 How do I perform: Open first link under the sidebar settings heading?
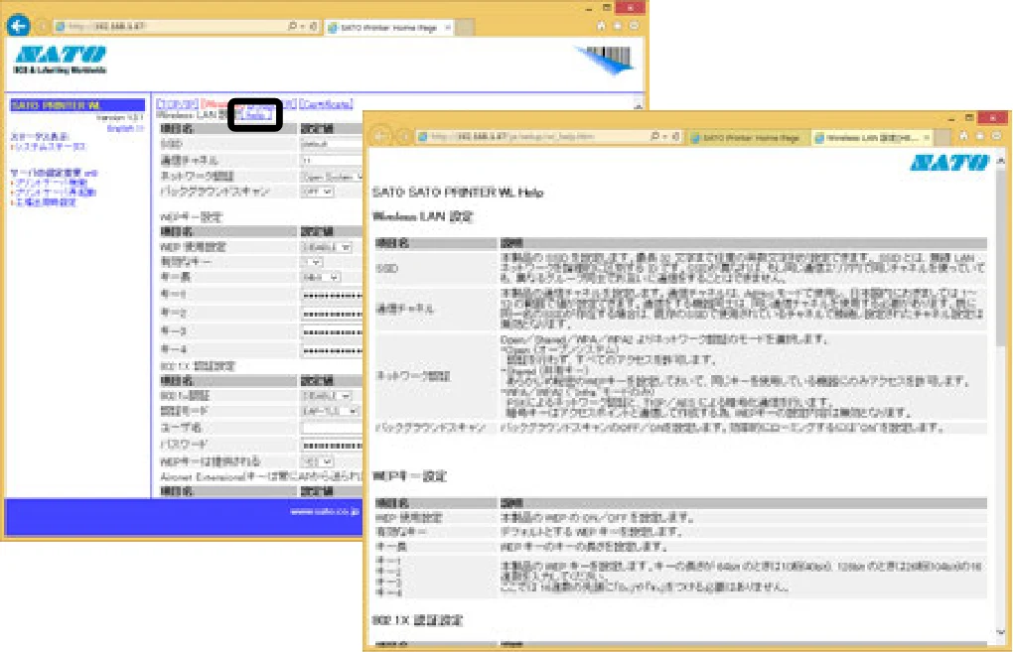pyautogui.click(x=51, y=183)
